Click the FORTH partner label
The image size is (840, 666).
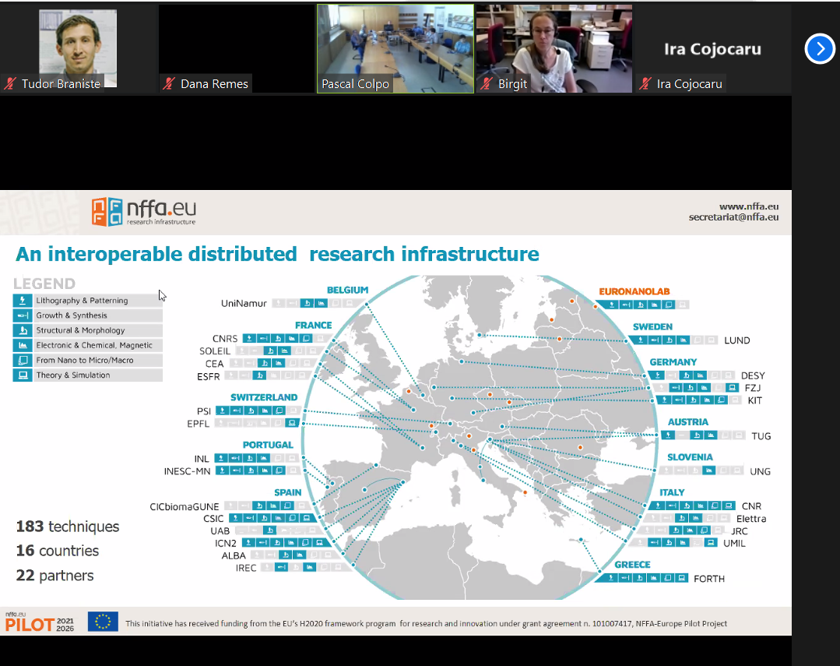tap(709, 579)
